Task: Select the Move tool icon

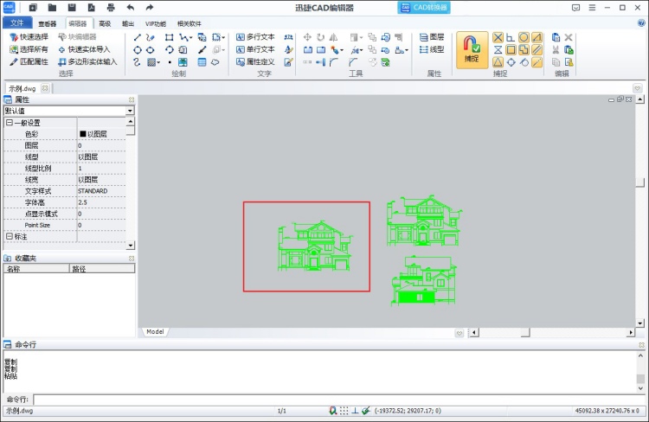Action: [x=307, y=37]
